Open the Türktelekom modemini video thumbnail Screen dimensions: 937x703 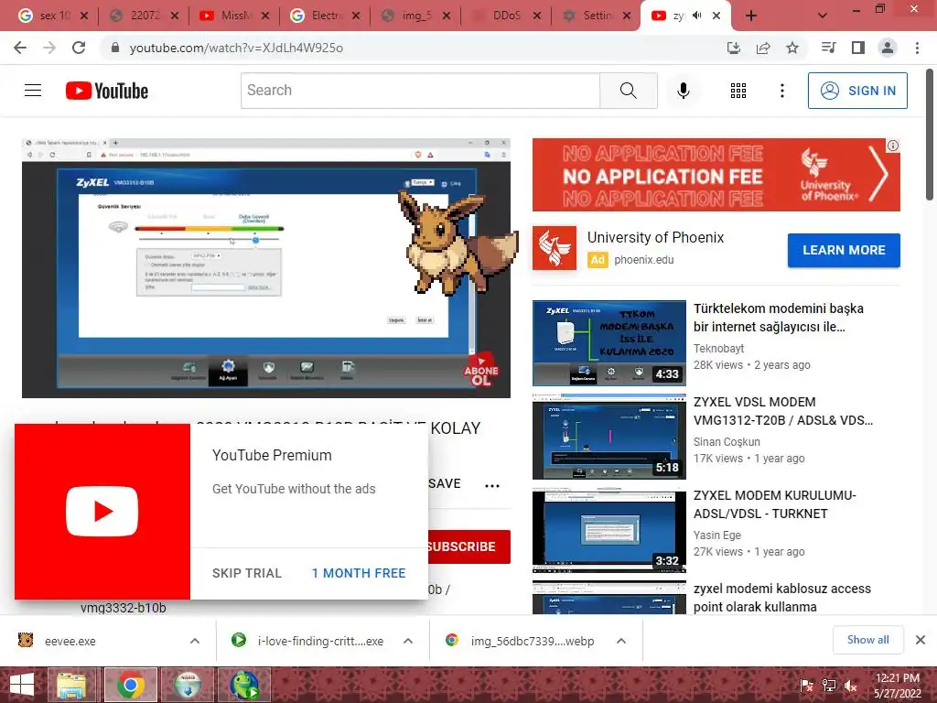coord(609,343)
